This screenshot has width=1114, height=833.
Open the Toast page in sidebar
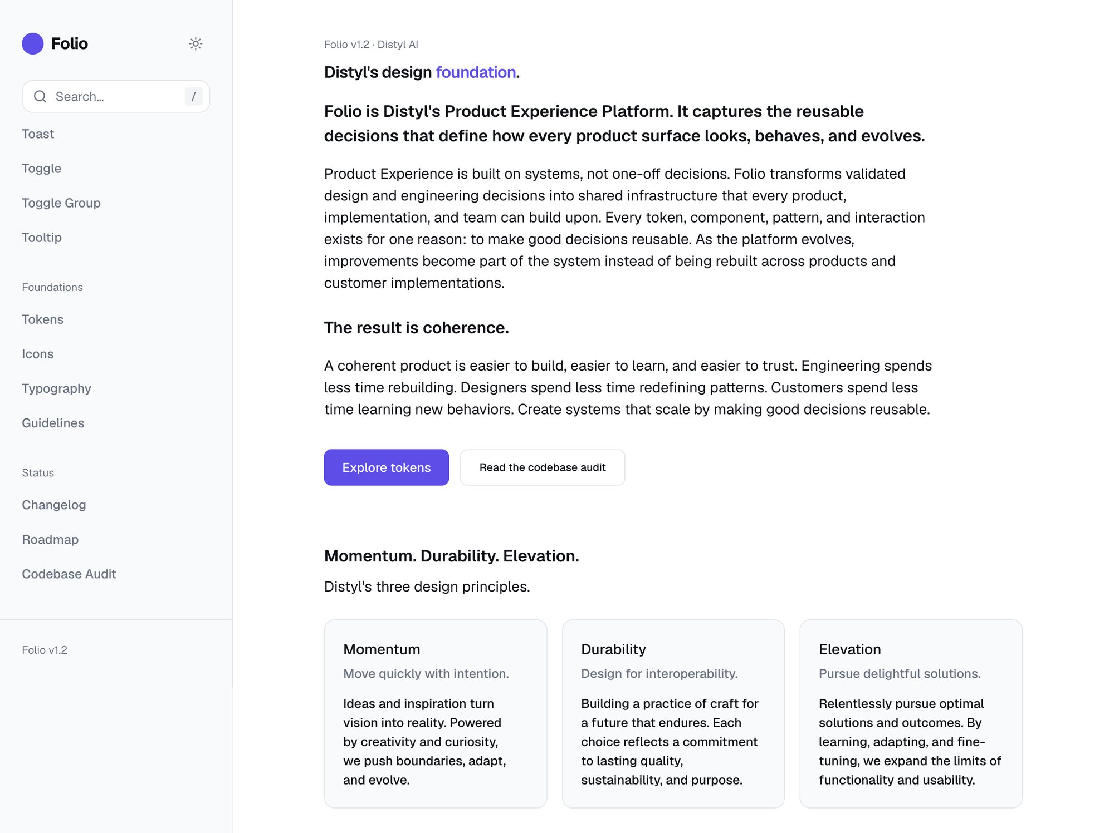tap(38, 134)
